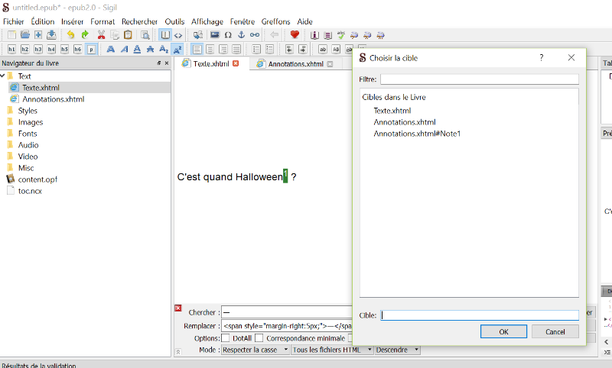The width and height of the screenshot is (612, 368).
Task: Collapse the Text folder in navigator
Action: point(3,76)
